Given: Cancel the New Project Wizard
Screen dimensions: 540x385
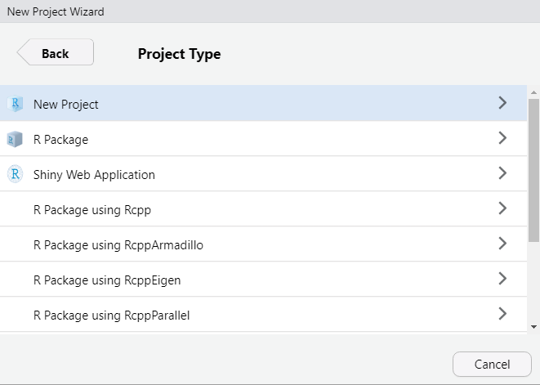Looking at the screenshot, I should pyautogui.click(x=492, y=364).
